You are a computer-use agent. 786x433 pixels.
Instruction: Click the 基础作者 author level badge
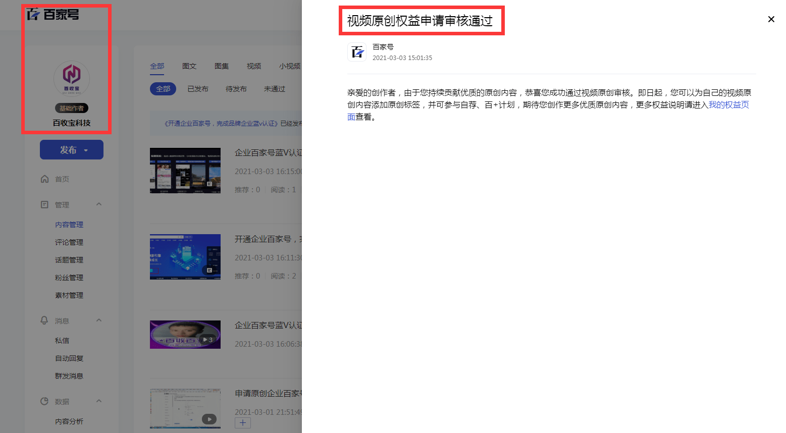click(72, 108)
